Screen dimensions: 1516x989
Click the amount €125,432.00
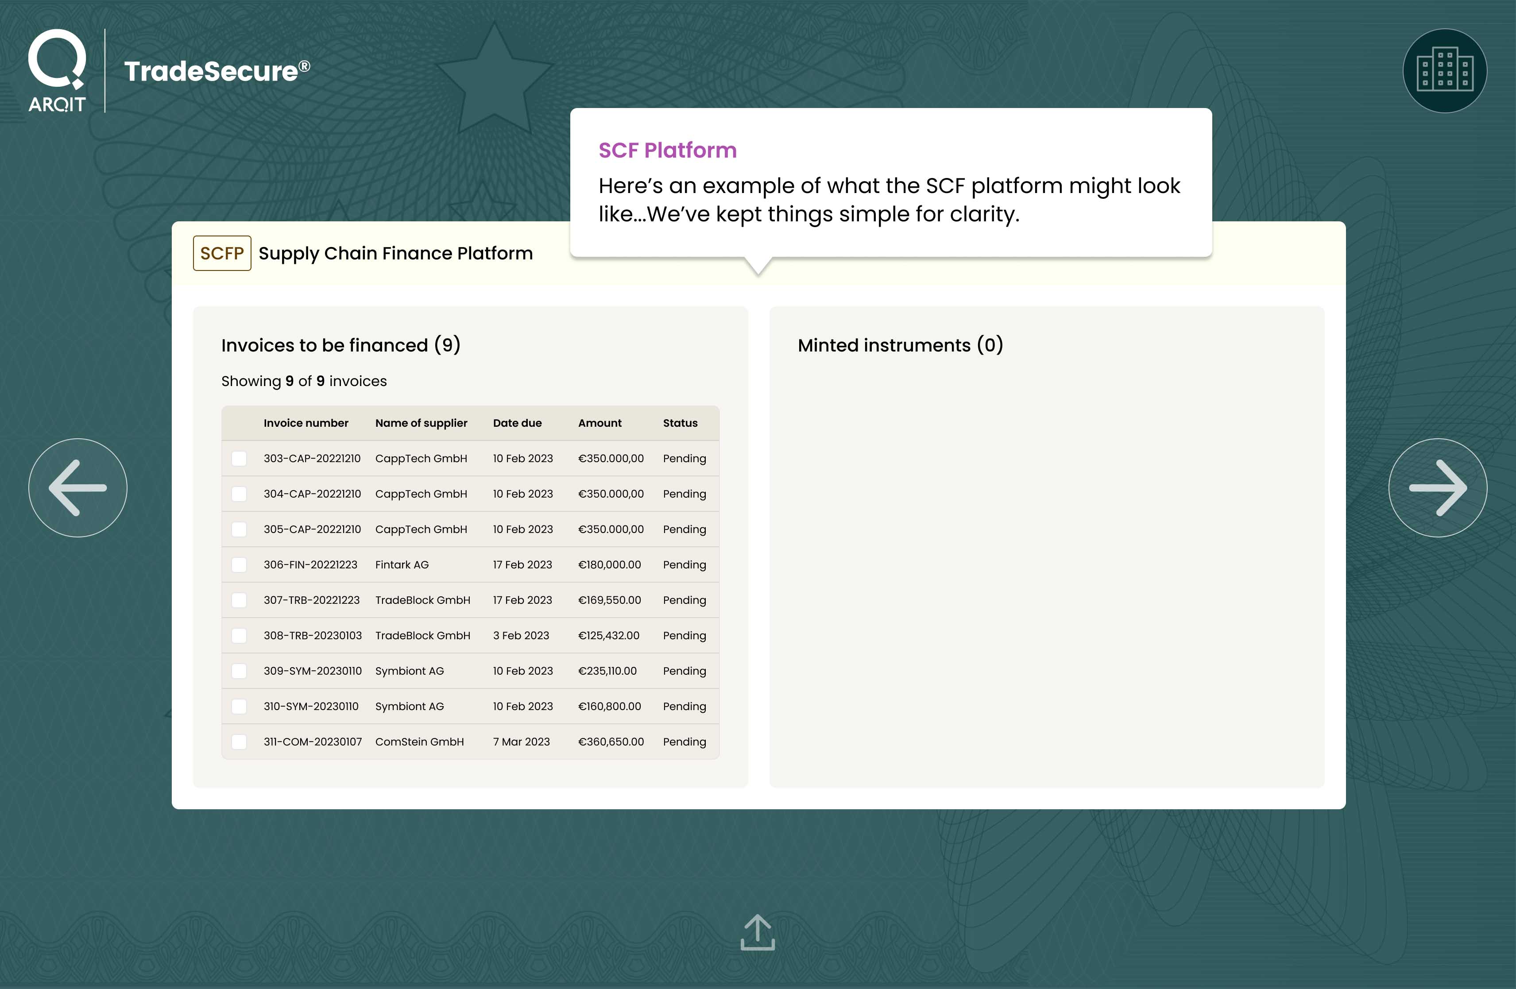[608, 636]
